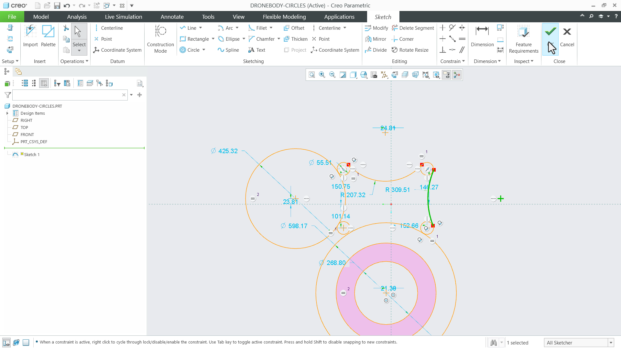Open the Line tool dropdown arrow
Screen dimensions: 621x349
tap(201, 28)
